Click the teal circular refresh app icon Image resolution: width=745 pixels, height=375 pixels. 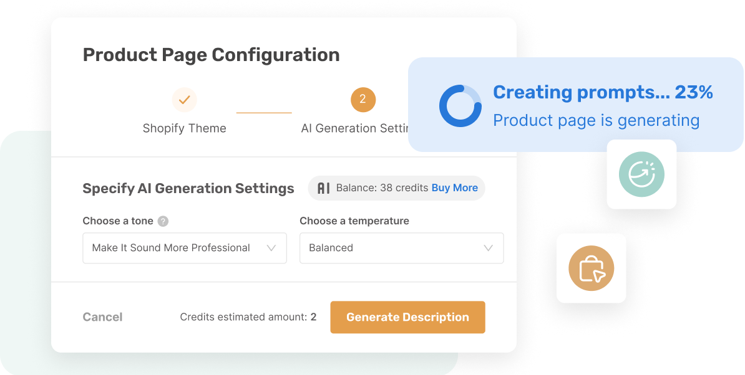(x=641, y=174)
